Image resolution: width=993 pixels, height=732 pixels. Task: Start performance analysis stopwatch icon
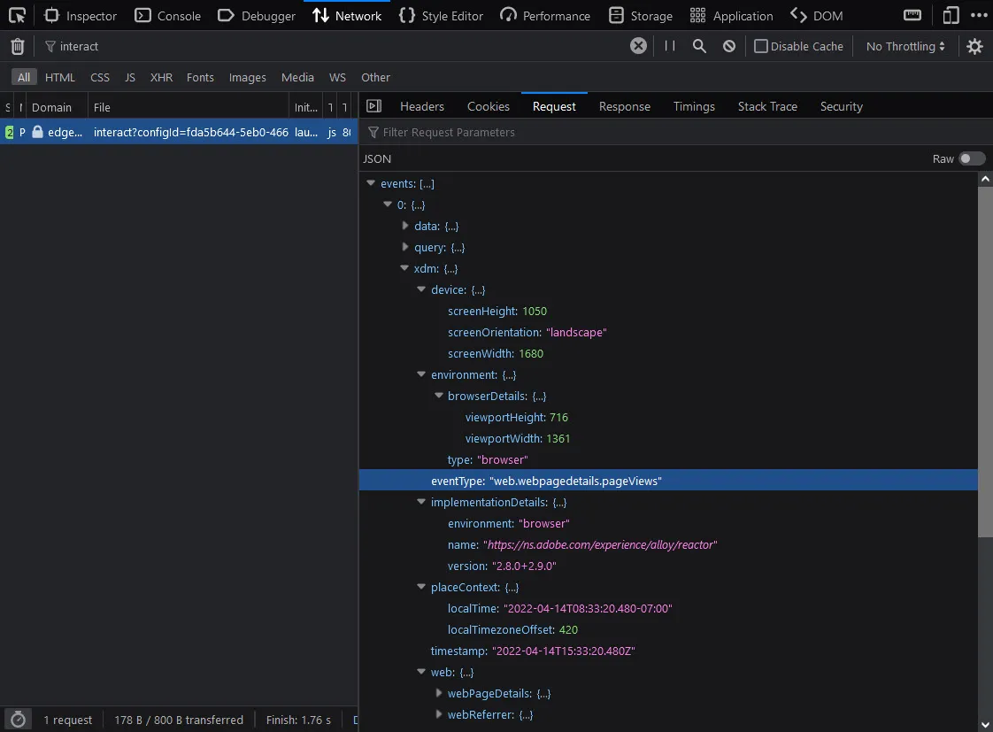pyautogui.click(x=19, y=720)
